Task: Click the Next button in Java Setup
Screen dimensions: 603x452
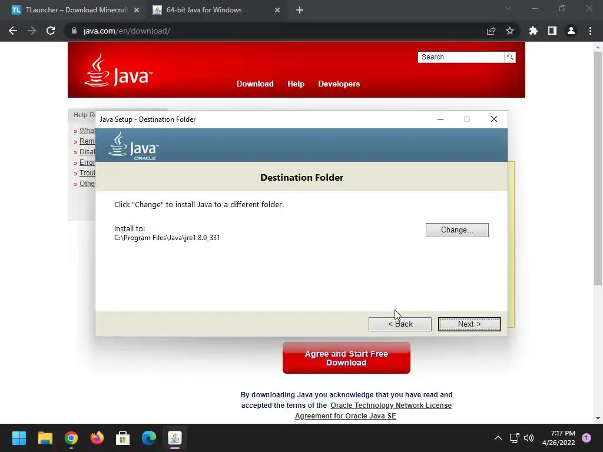Action: tap(469, 324)
